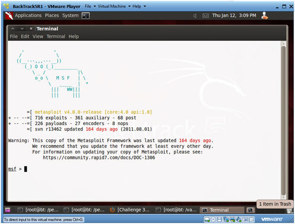Click the '716 exploits' text line
295x224 pixels.
(72, 118)
